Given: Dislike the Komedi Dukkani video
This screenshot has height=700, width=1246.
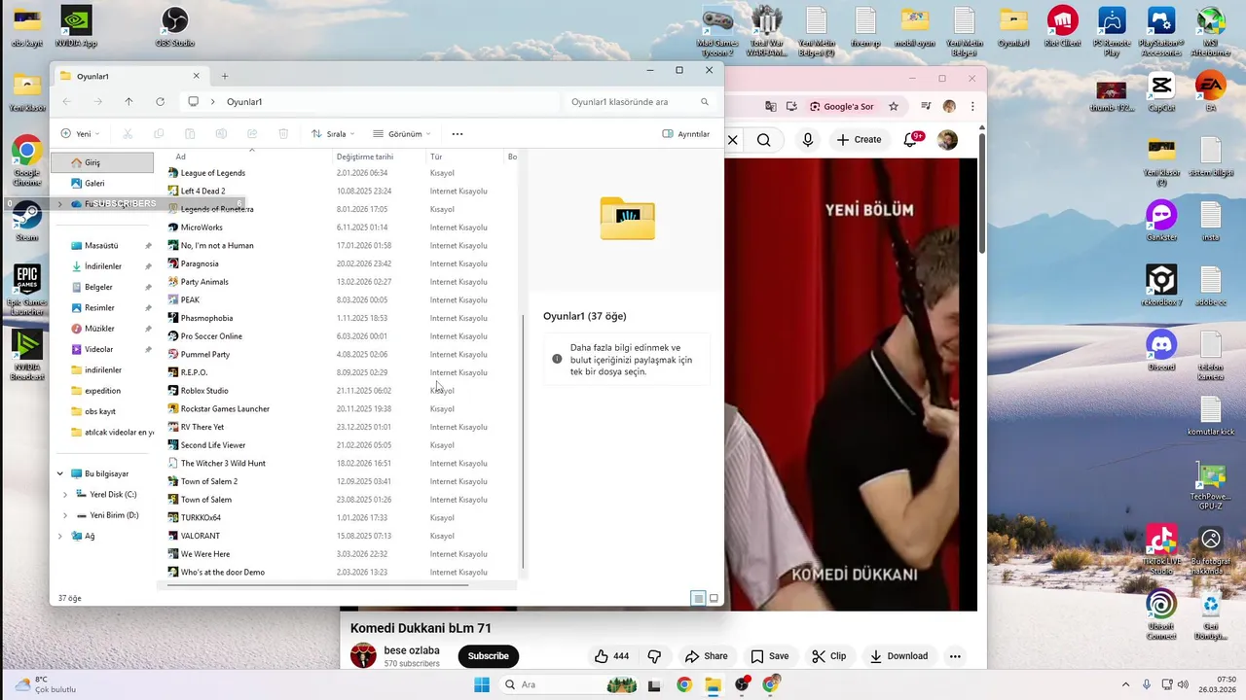Looking at the screenshot, I should tap(654, 656).
